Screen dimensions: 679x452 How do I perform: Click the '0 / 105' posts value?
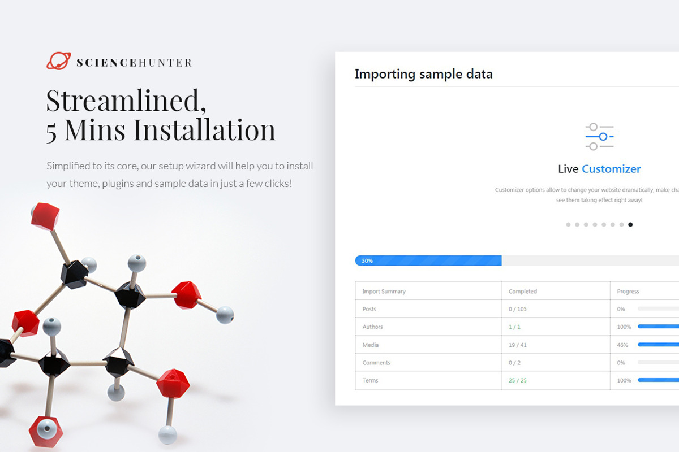(x=518, y=309)
